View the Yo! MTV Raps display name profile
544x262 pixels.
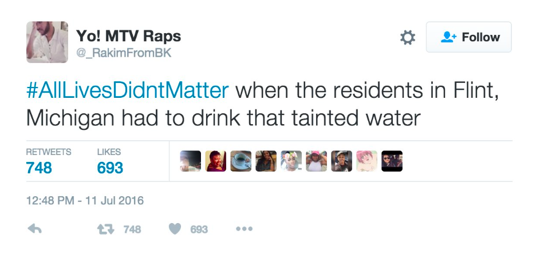coord(128,35)
